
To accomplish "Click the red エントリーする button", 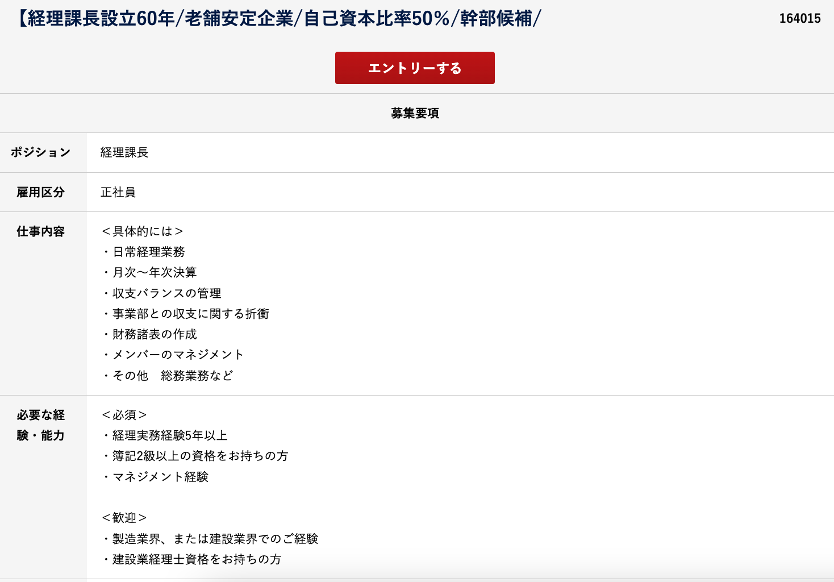I will 415,68.
